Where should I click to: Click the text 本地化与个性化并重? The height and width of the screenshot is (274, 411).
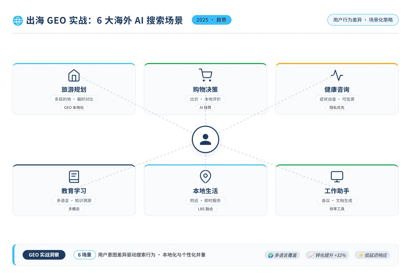(184, 255)
